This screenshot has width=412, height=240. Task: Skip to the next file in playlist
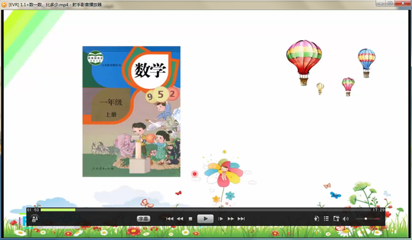click(x=241, y=219)
